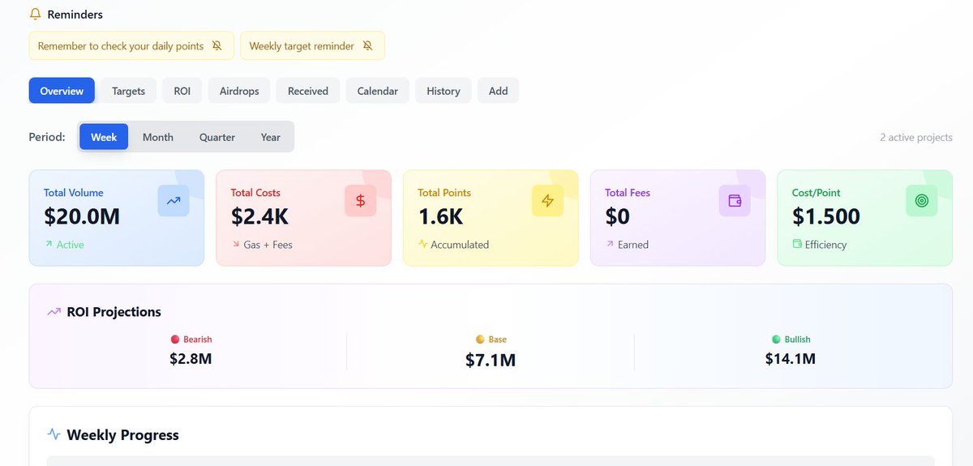
Task: Click the Reminders heading text
Action: point(75,15)
